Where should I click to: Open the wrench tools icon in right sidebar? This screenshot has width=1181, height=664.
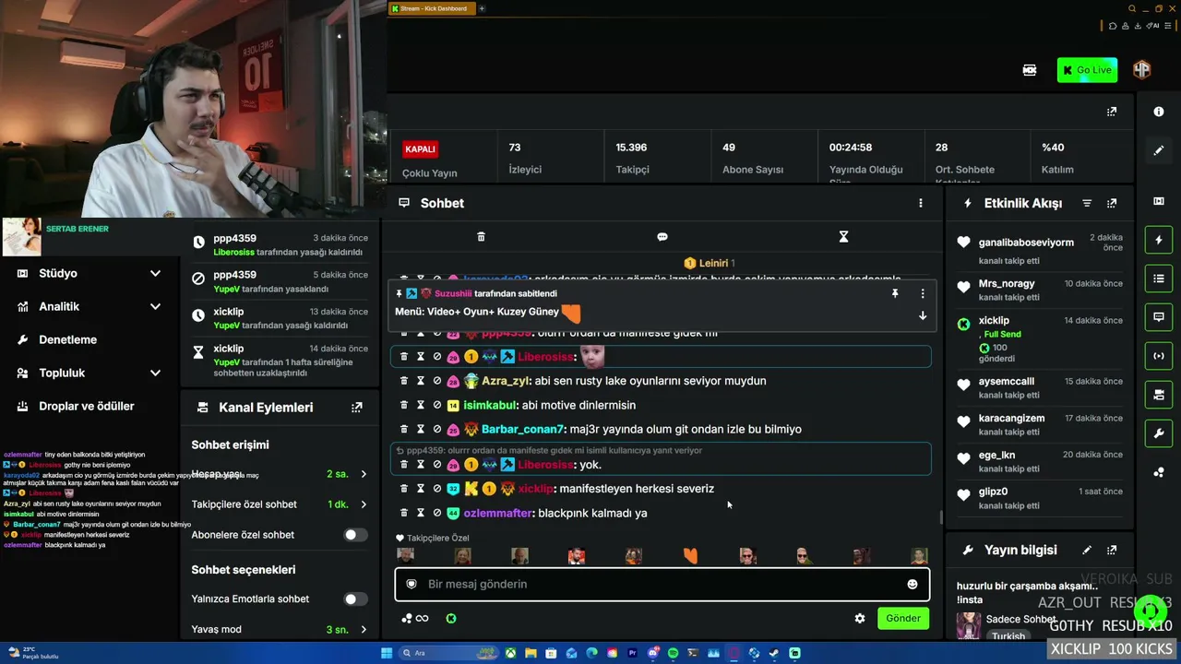point(1159,433)
